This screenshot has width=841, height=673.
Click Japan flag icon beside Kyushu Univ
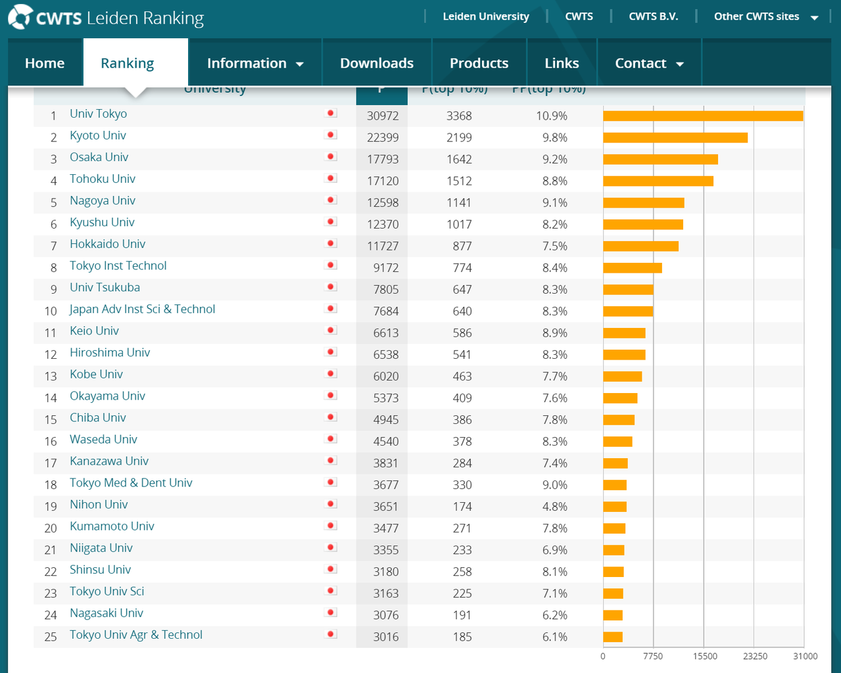(x=331, y=221)
